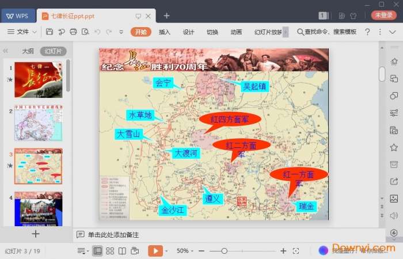
Task: Click the zoom in plus button
Action: coord(283,251)
